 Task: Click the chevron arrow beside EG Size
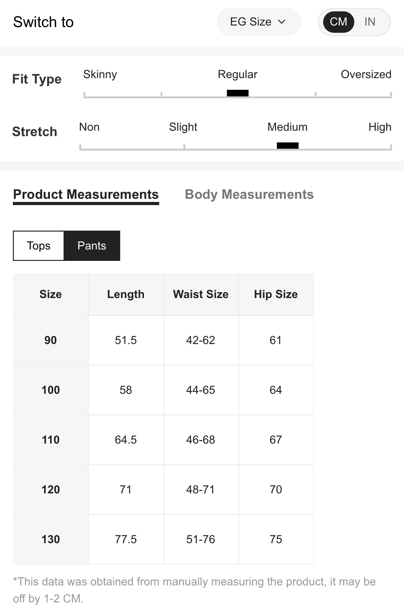[282, 22]
